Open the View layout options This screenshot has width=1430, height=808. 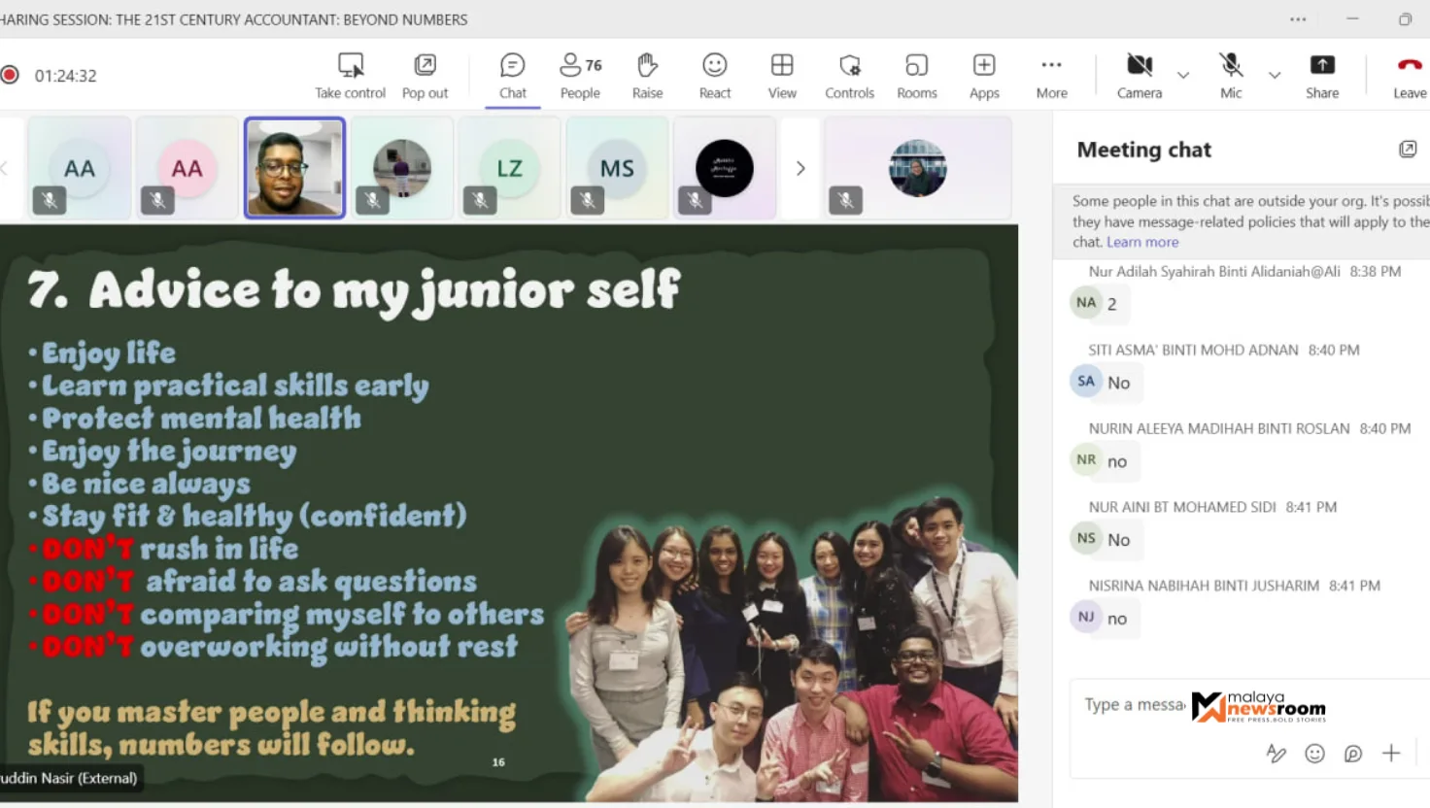782,76
